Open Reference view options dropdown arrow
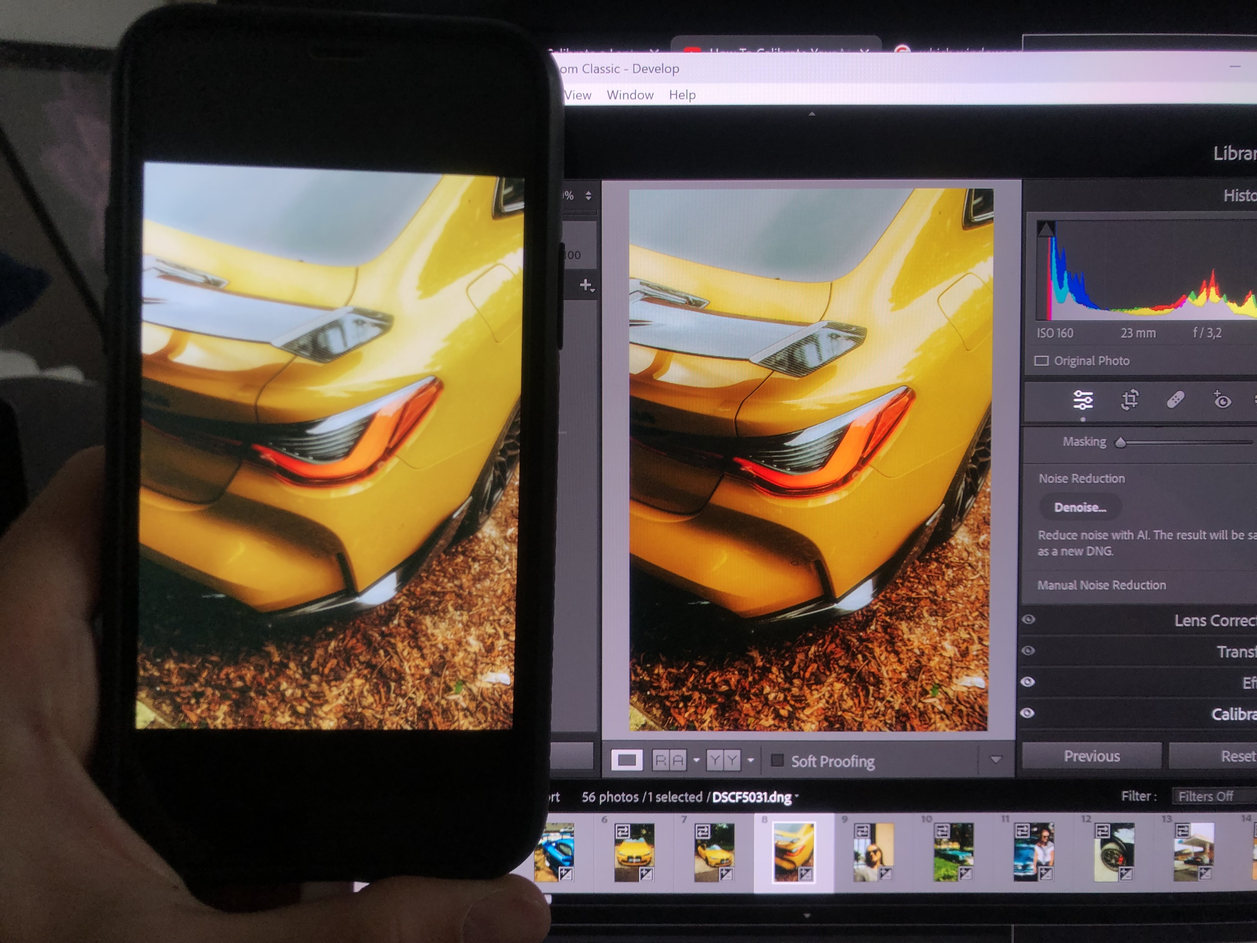The height and width of the screenshot is (943, 1257). tap(696, 760)
